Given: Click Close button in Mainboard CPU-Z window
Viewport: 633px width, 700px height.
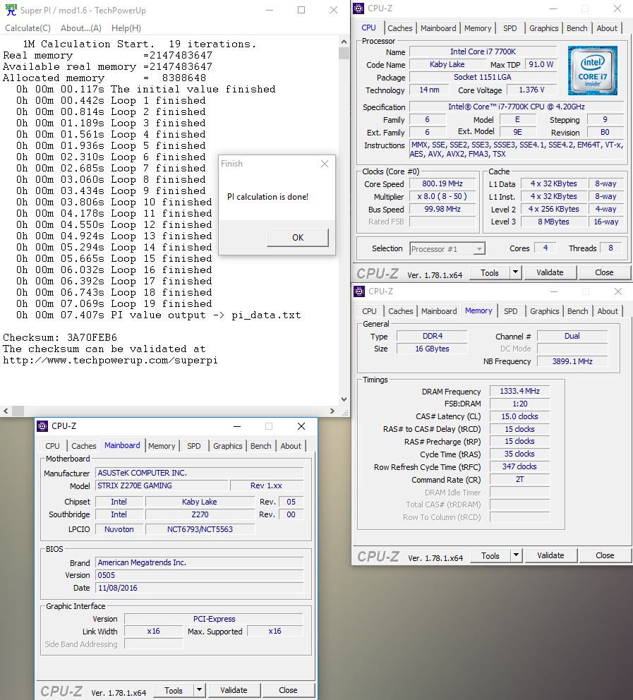Looking at the screenshot, I should point(288,690).
